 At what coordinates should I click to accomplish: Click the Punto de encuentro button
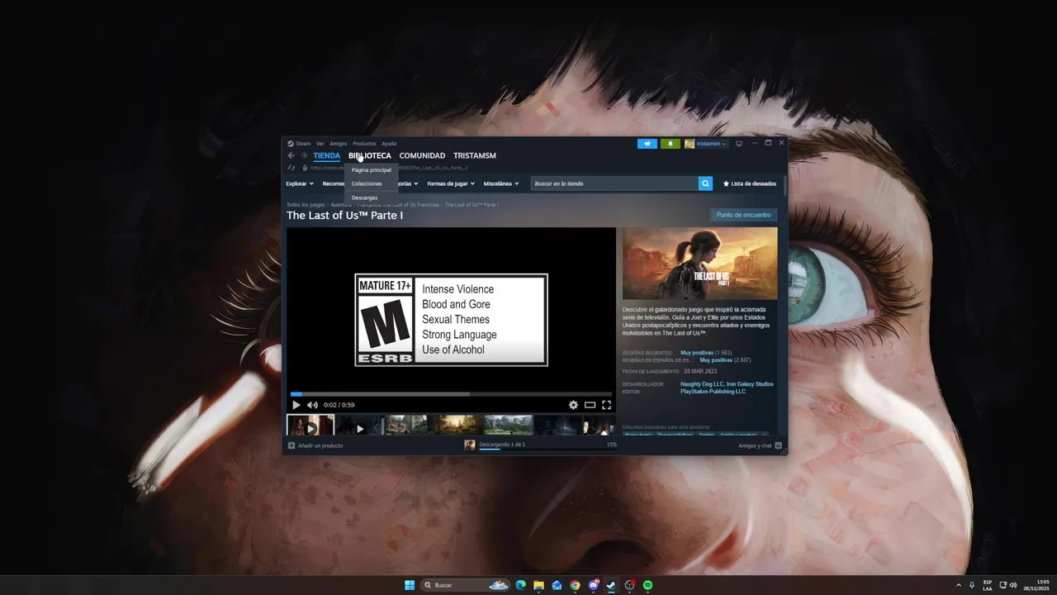[x=743, y=215]
